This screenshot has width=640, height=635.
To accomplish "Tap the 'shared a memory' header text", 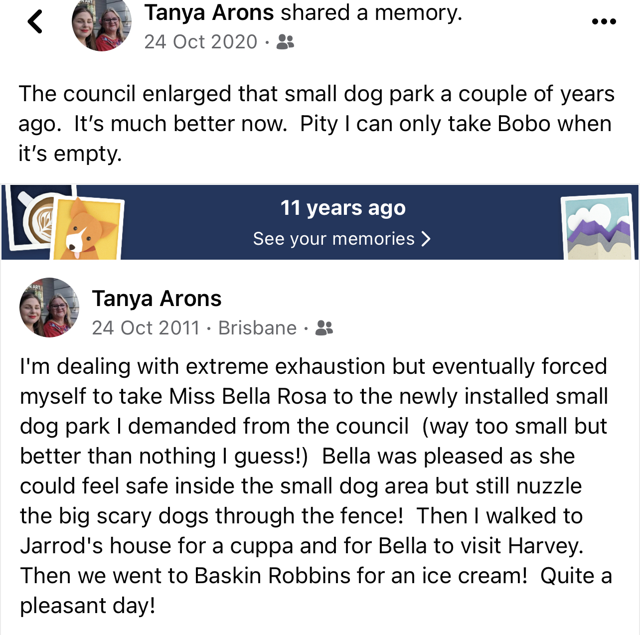I will pyautogui.click(x=371, y=12).
